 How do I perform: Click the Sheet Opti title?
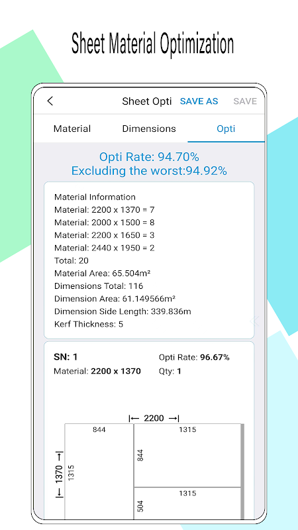click(x=147, y=101)
